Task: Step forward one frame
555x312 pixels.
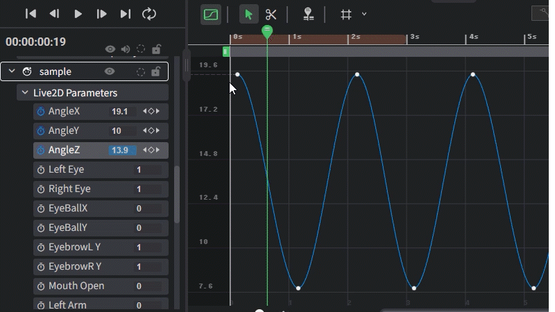Action: click(101, 14)
